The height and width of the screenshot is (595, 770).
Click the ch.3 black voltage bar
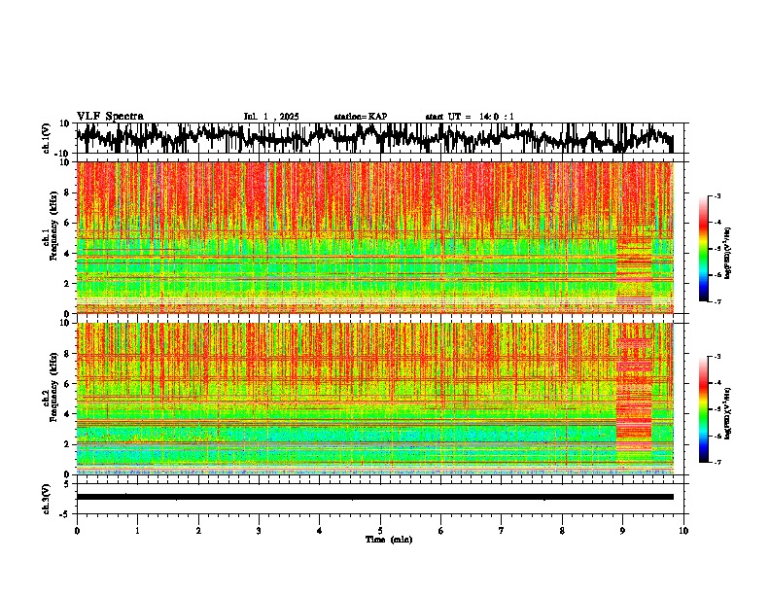click(375, 497)
